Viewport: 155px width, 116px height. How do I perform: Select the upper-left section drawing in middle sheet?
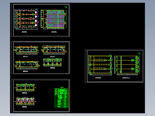point(27,50)
